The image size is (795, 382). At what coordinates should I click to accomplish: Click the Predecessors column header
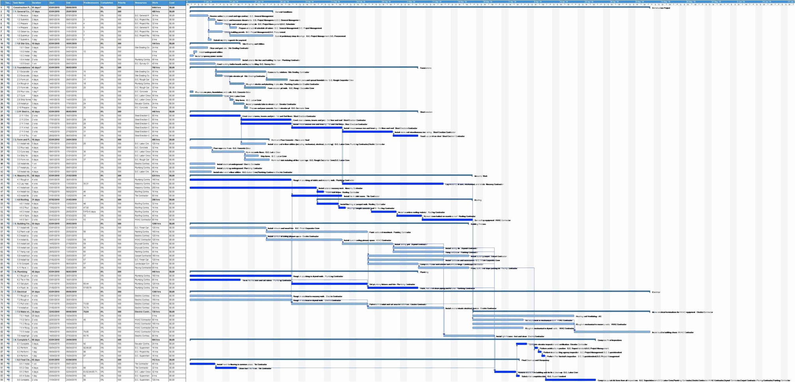pos(90,2)
